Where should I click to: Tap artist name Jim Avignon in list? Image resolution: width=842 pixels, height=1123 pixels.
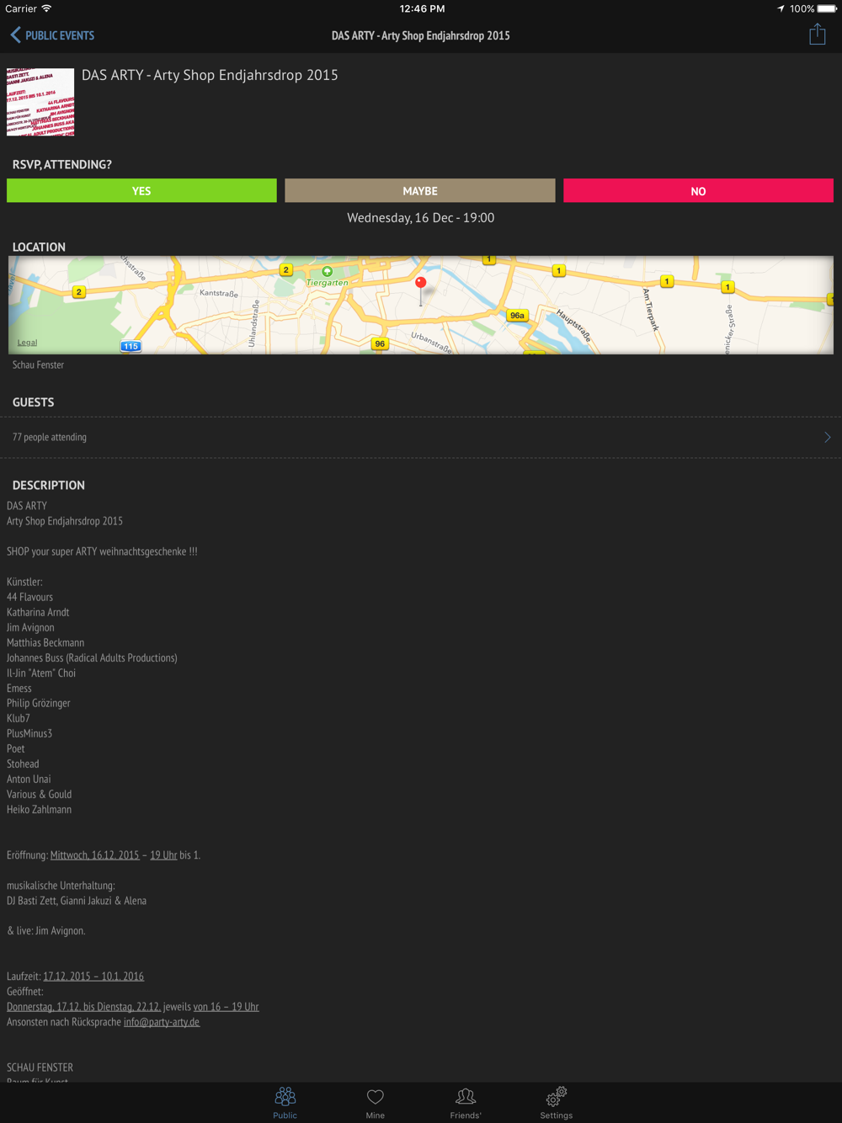coord(30,627)
